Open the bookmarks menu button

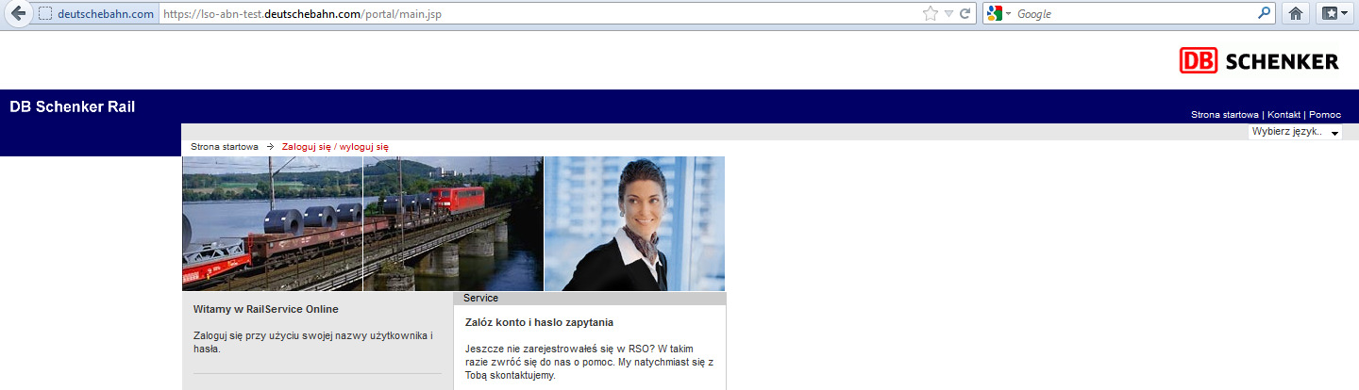click(x=1334, y=14)
